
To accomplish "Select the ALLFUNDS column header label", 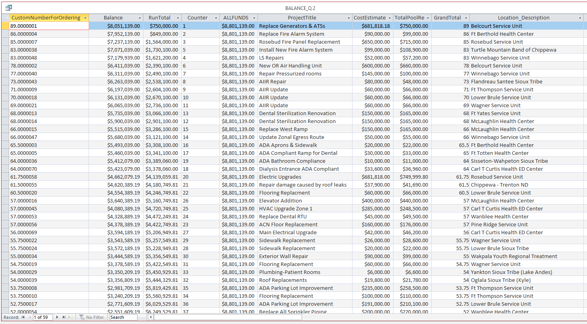I will 236,18.
